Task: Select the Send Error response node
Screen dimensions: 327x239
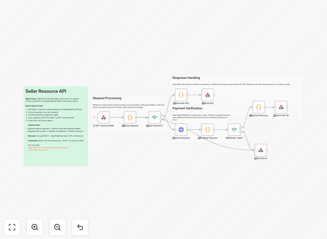Action: pos(261,150)
